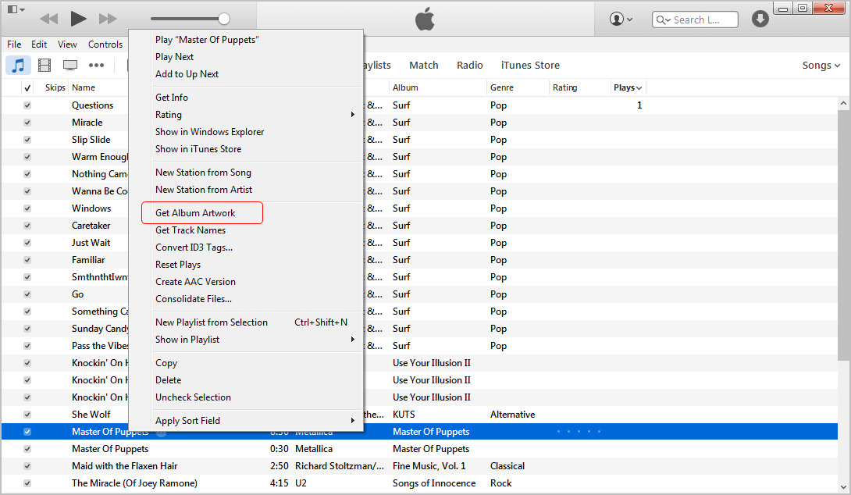Open the mini-player window menu icon

15,9
